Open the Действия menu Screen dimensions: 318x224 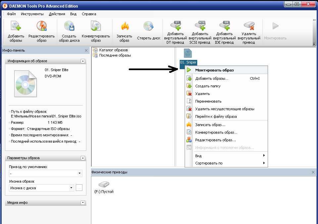tap(57, 14)
